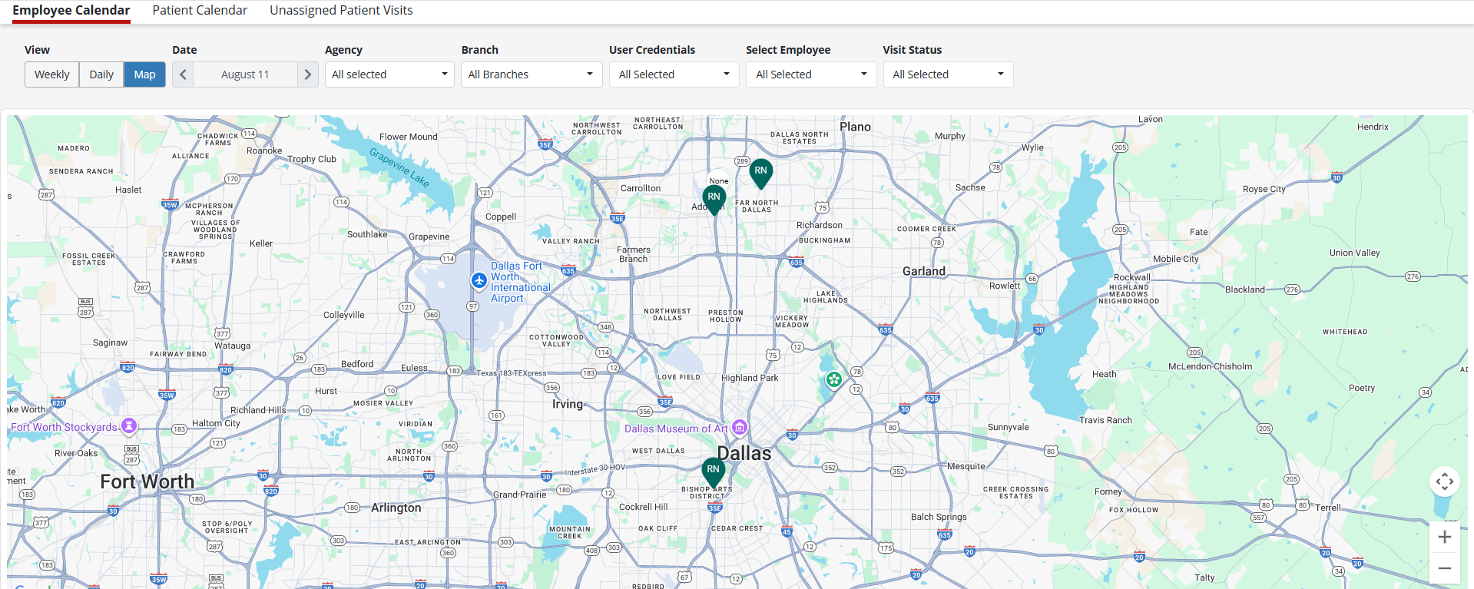Expand User Credentials dropdown
This screenshot has height=589, width=1474.
(x=674, y=74)
